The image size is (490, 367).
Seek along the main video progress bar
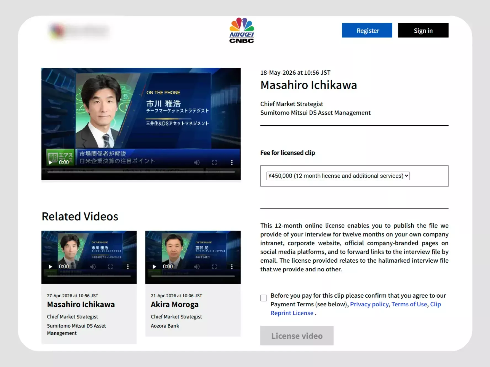tap(141, 172)
